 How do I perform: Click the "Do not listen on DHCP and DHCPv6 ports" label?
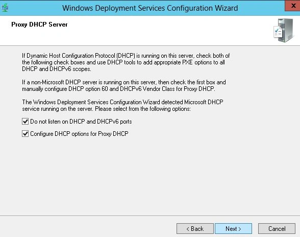point(81,122)
